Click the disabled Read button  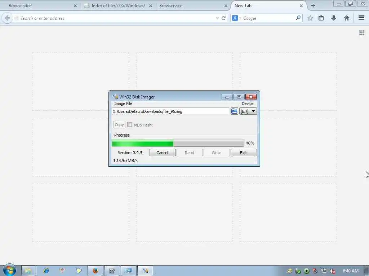190,152
